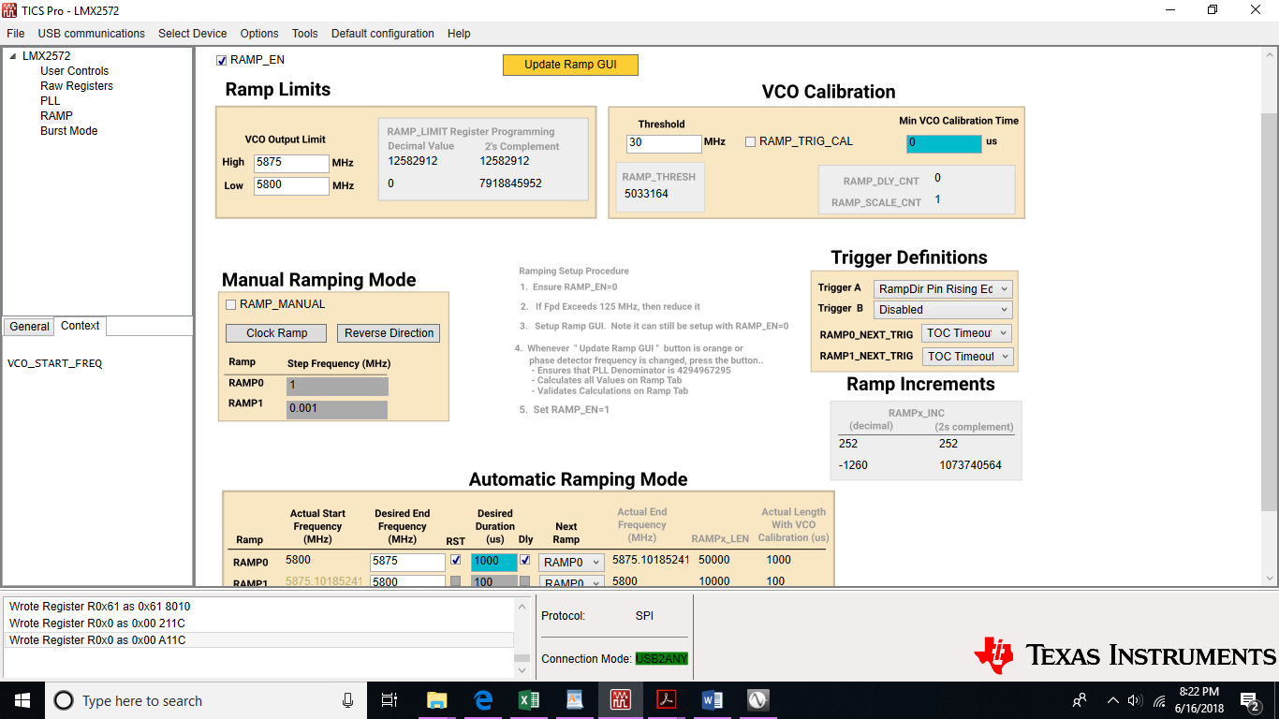Open the Next Ramp dropdown for RAMP0

pos(571,563)
